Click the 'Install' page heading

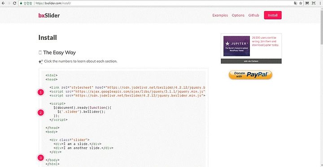[48, 38]
